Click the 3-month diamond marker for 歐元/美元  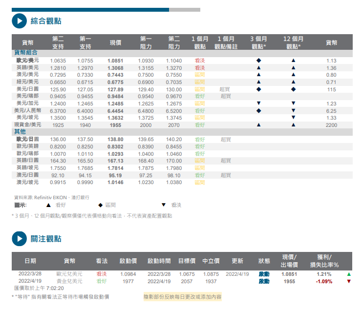(258, 61)
